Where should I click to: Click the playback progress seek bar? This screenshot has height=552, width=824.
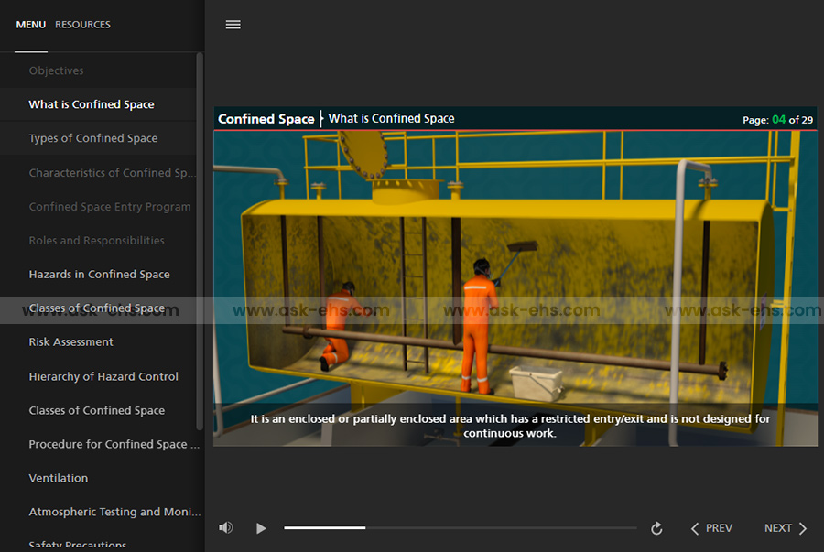coord(460,528)
